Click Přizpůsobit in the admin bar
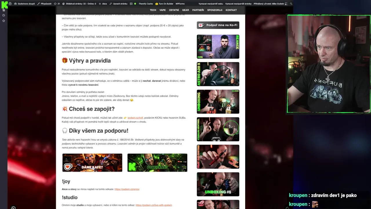The height and width of the screenshot is (209, 371). (x=44, y=4)
